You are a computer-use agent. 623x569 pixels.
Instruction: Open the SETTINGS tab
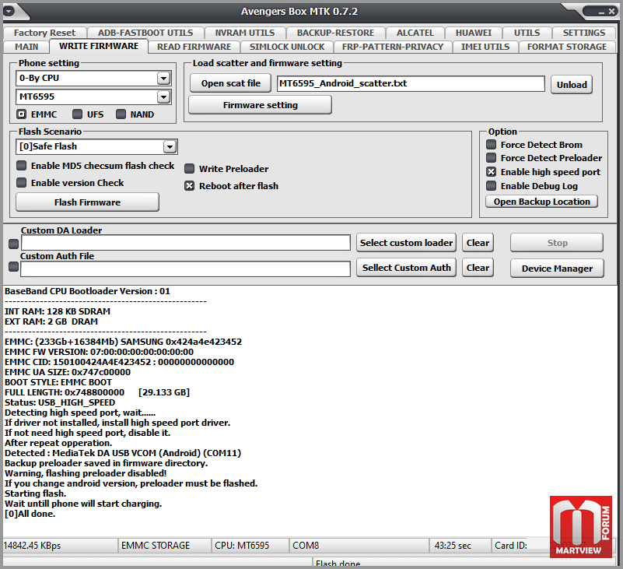click(x=583, y=33)
